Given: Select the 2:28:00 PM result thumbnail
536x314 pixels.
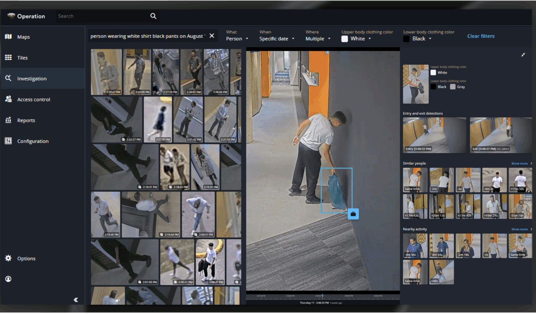Looking at the screenshot, I should pyautogui.click(x=137, y=72).
